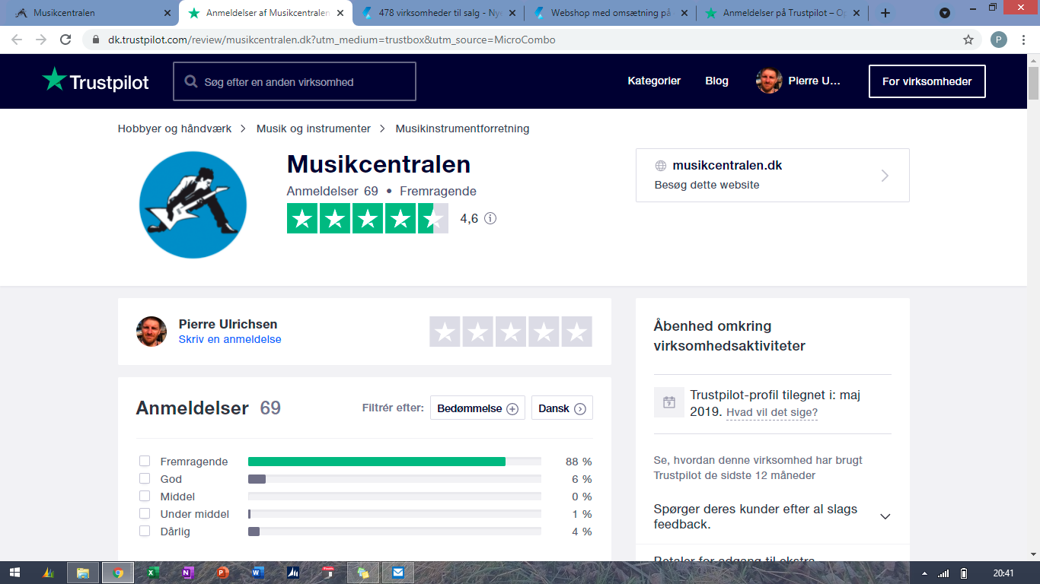Click the Pierre U... profile avatar in header

pos(769,81)
